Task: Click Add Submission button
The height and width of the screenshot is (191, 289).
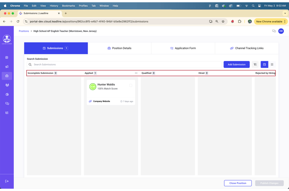Action: (237, 64)
